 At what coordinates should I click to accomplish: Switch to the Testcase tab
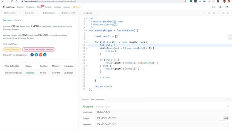tap(85, 100)
